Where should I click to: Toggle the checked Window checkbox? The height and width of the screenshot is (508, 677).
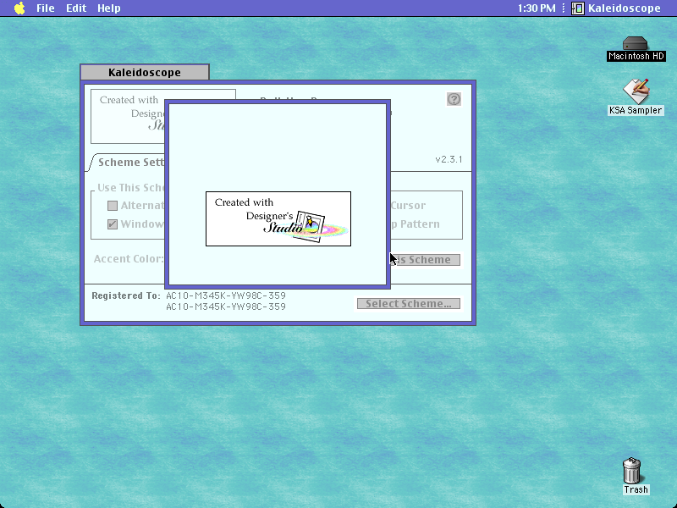tap(113, 224)
